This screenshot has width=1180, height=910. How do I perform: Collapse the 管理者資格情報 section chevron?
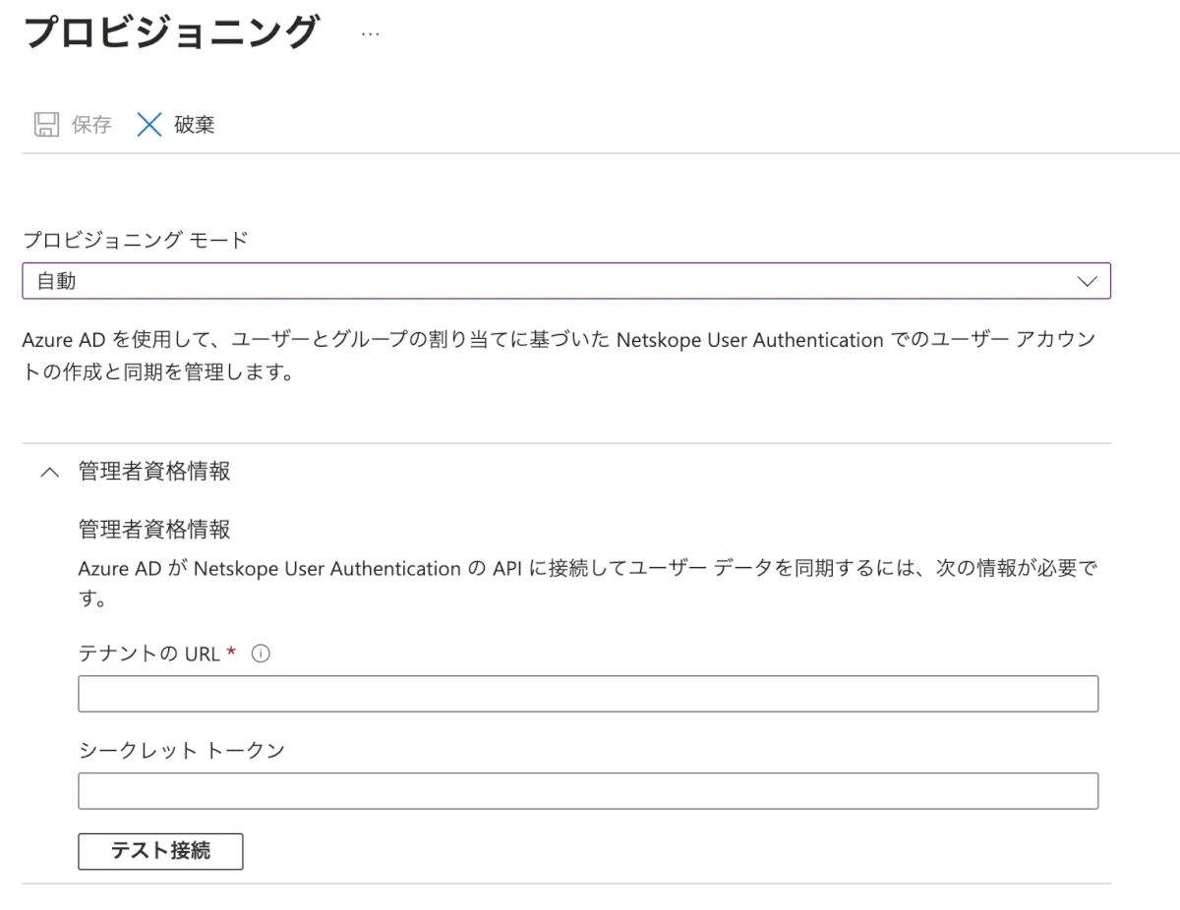pyautogui.click(x=48, y=472)
